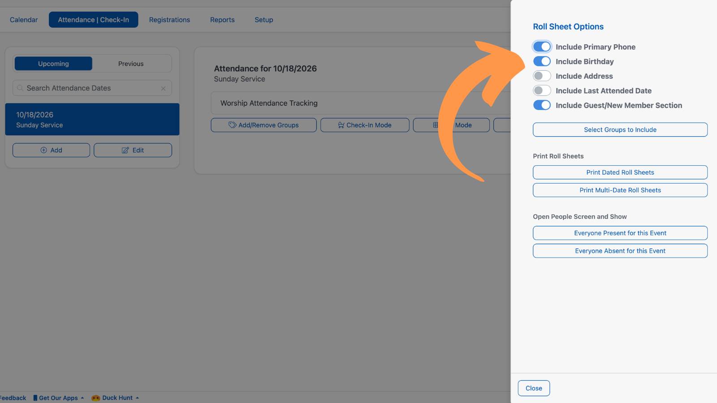Expand the Duck Hunt menu
Viewport: 717px width, 403px height.
pos(115,398)
